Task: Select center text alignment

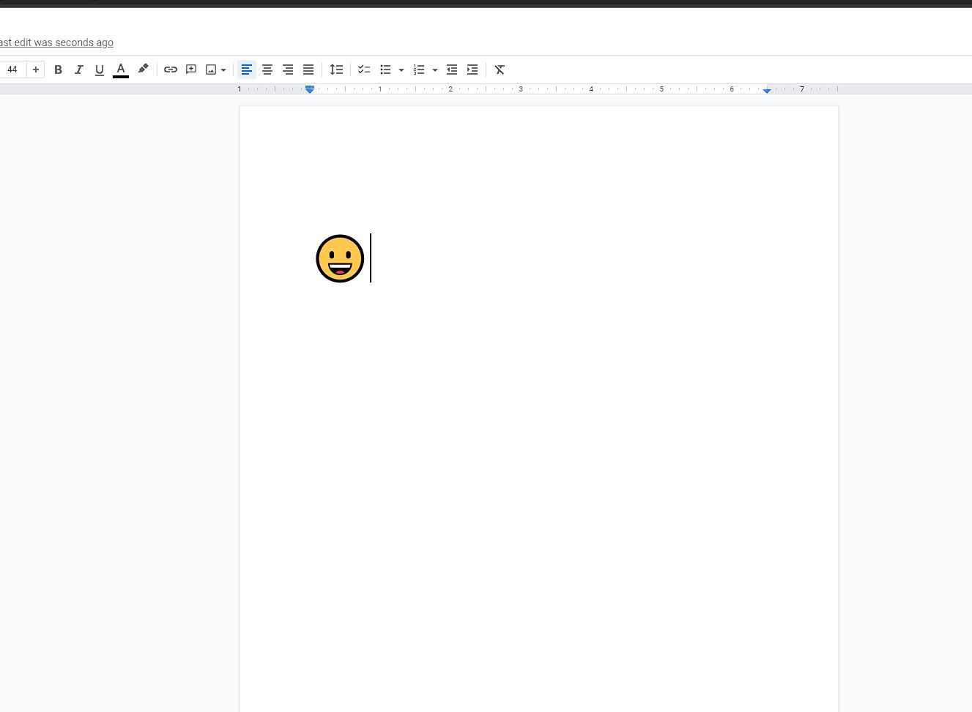Action: (x=267, y=70)
